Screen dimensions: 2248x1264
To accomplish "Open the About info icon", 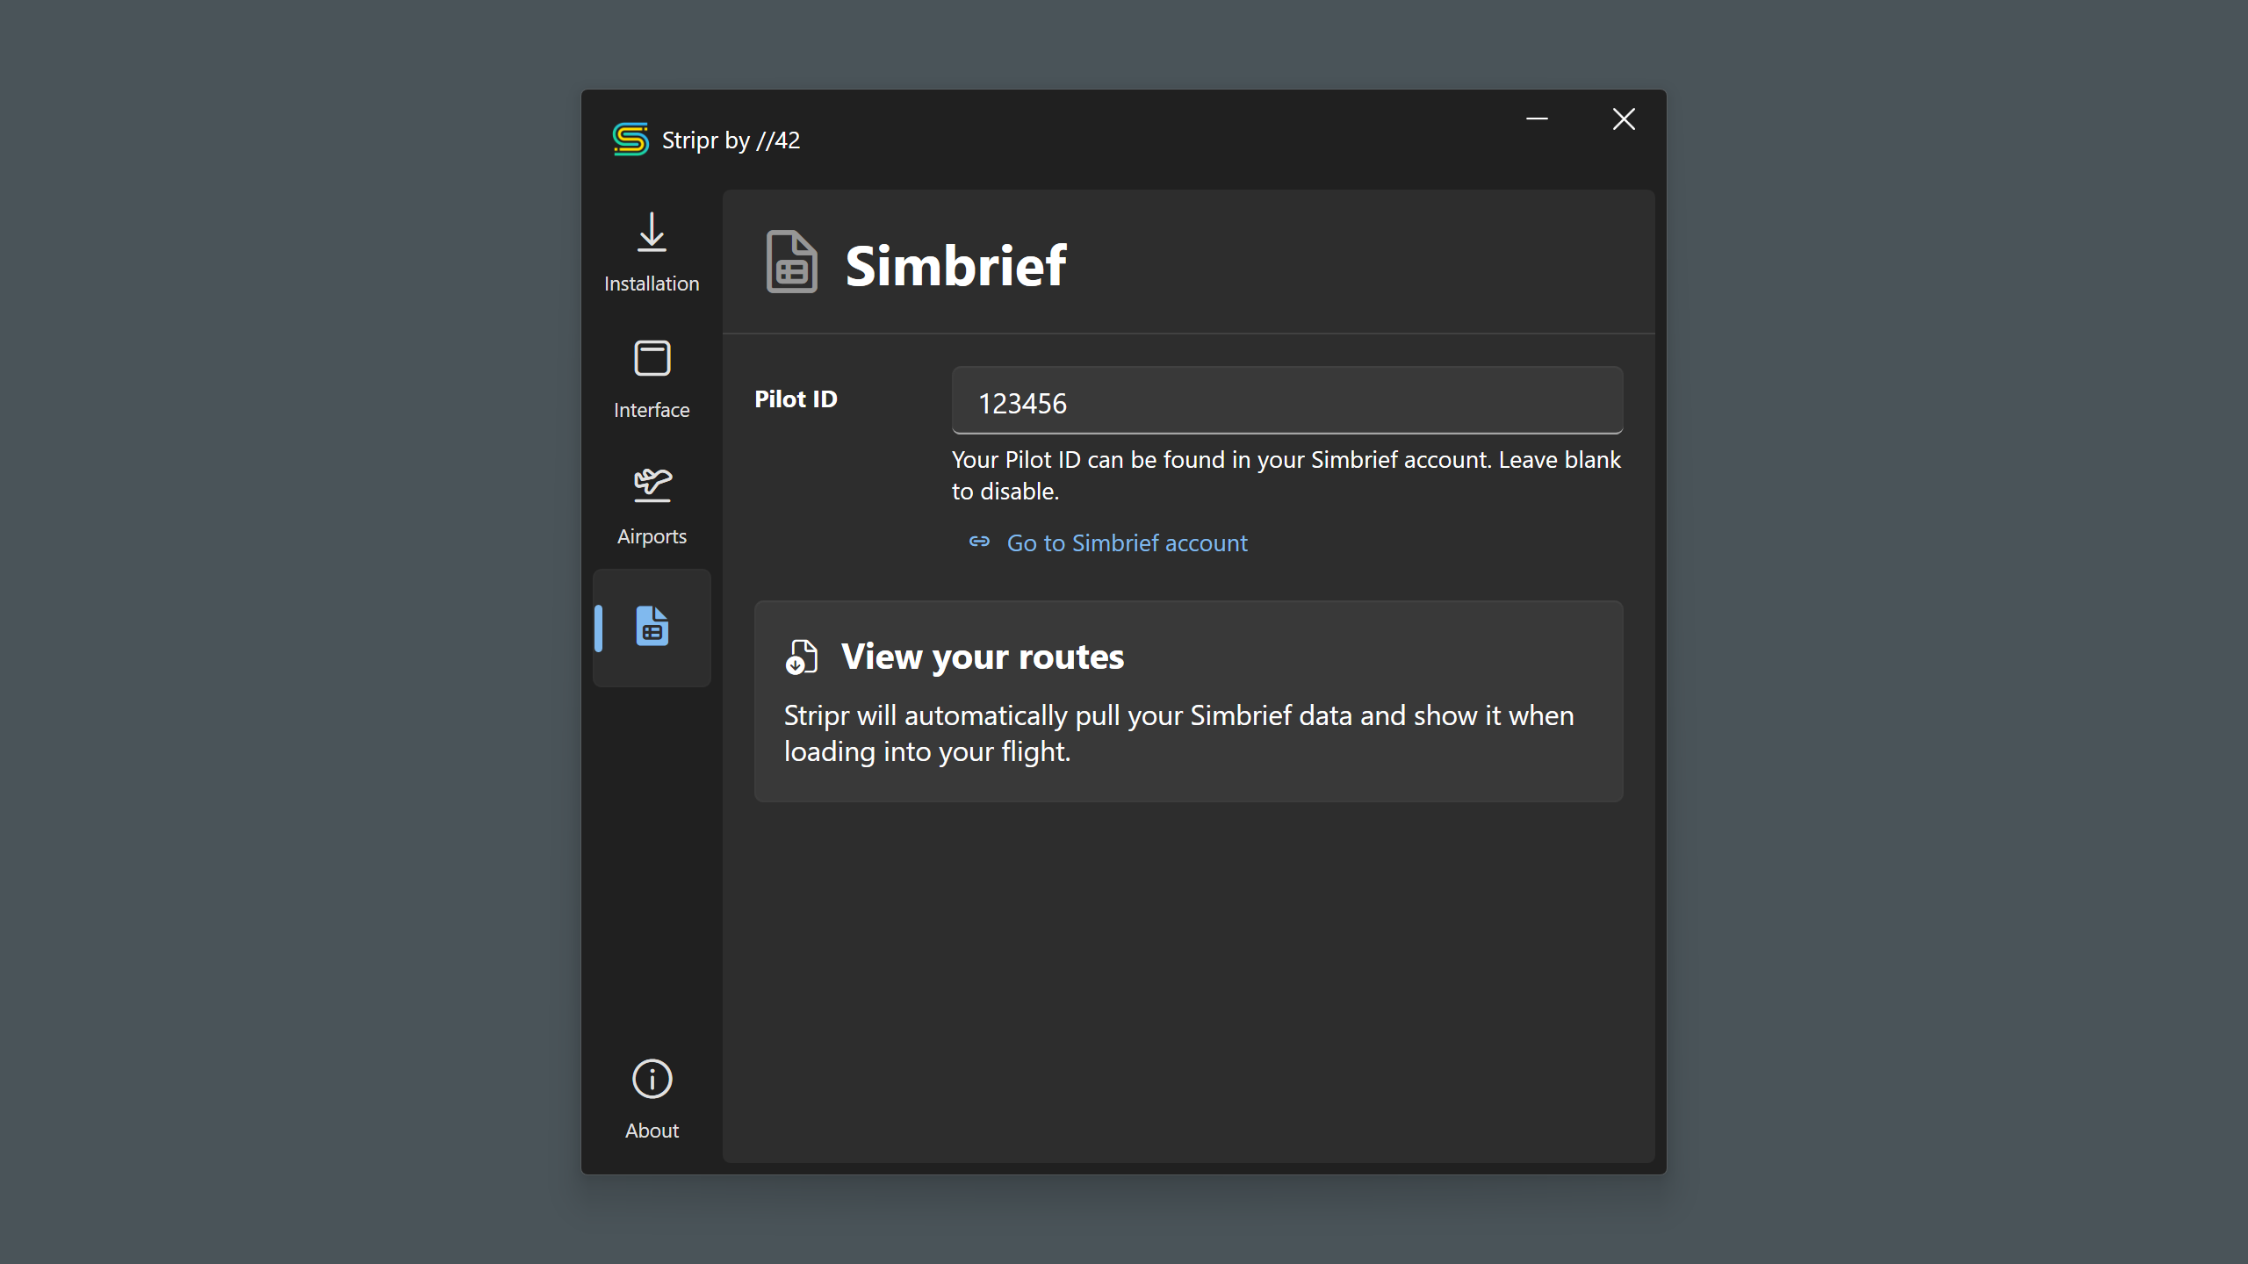I will click(x=652, y=1079).
